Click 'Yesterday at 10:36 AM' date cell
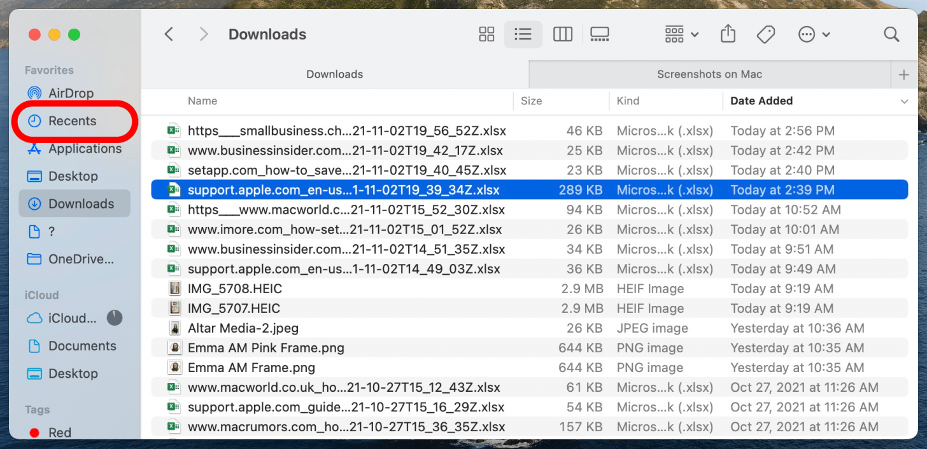 [797, 328]
